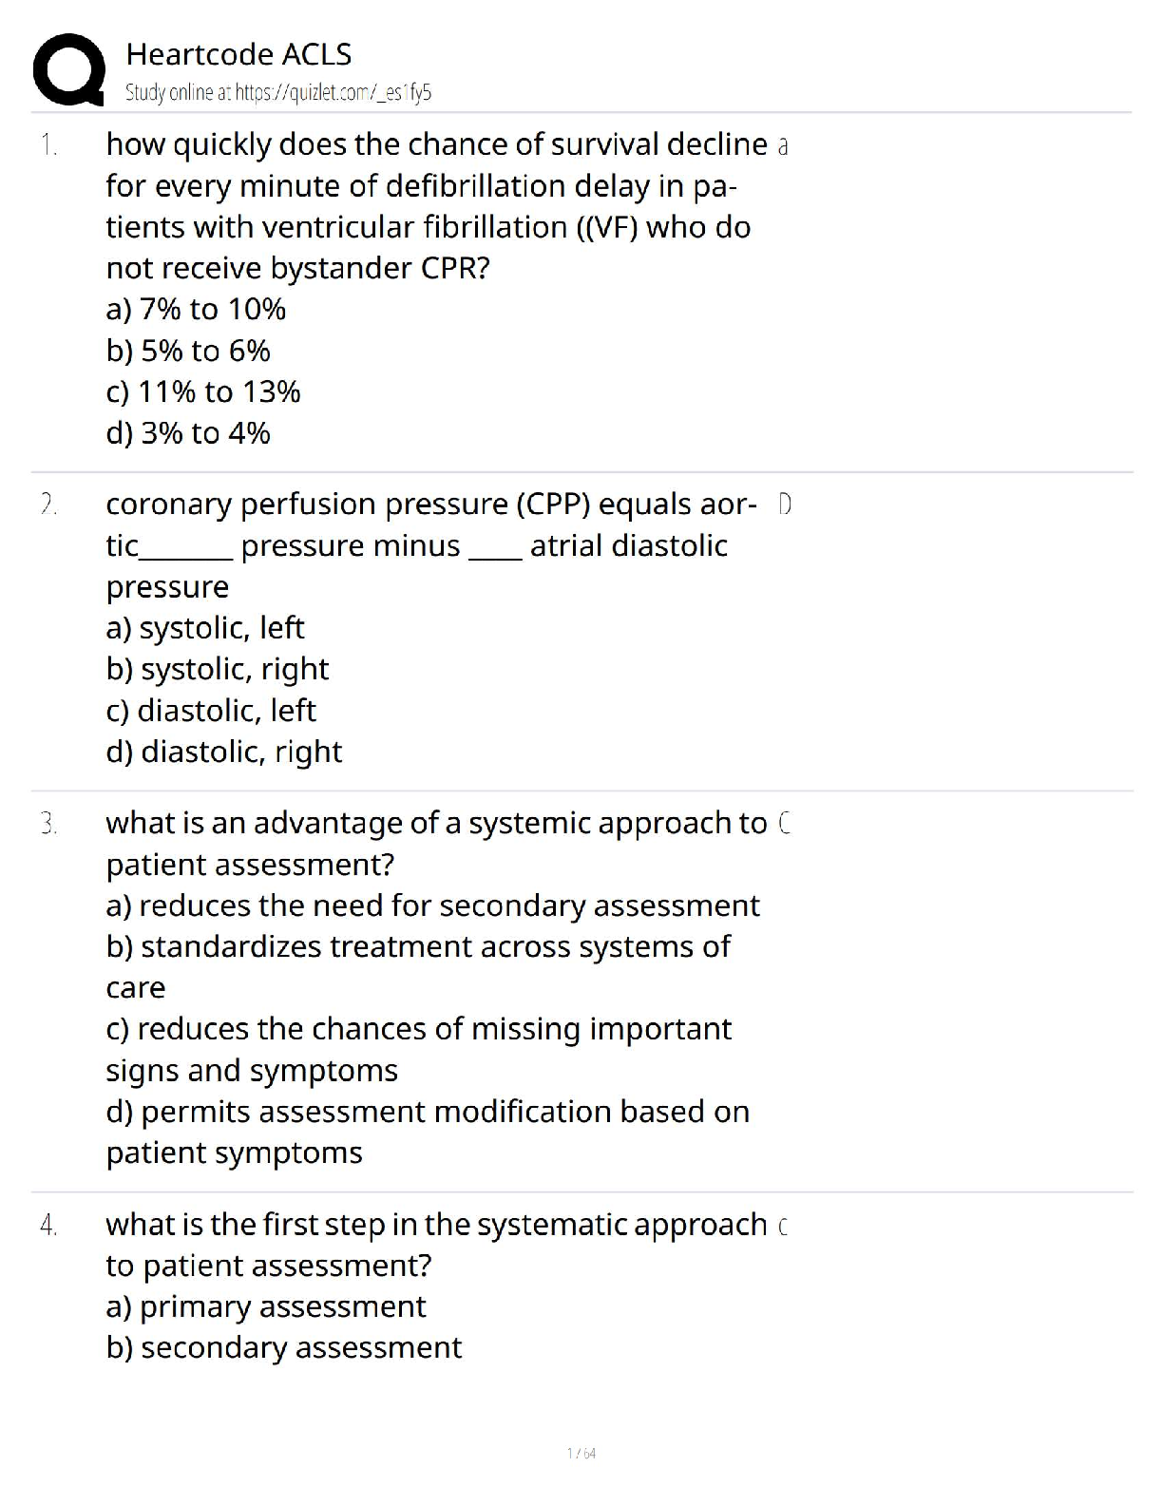Pick c) diastolic, left option
1163x1505 pixels.
tap(211, 711)
